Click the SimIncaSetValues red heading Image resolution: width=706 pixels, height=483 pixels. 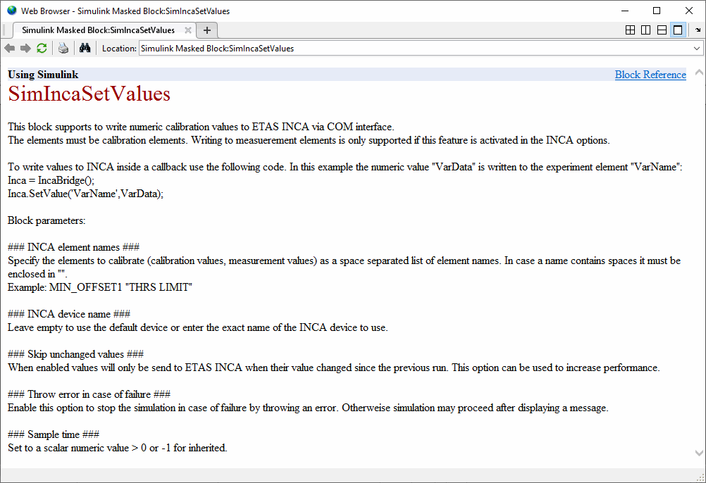[89, 94]
